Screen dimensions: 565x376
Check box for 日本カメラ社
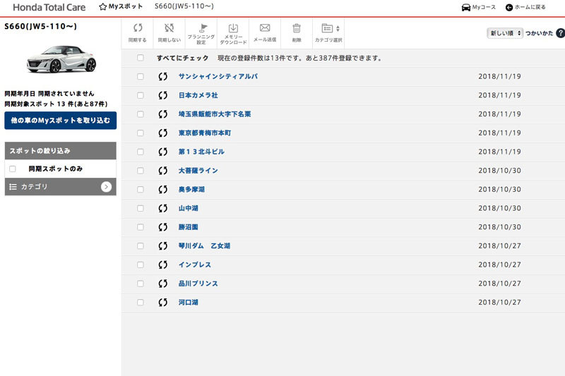pyautogui.click(x=140, y=95)
